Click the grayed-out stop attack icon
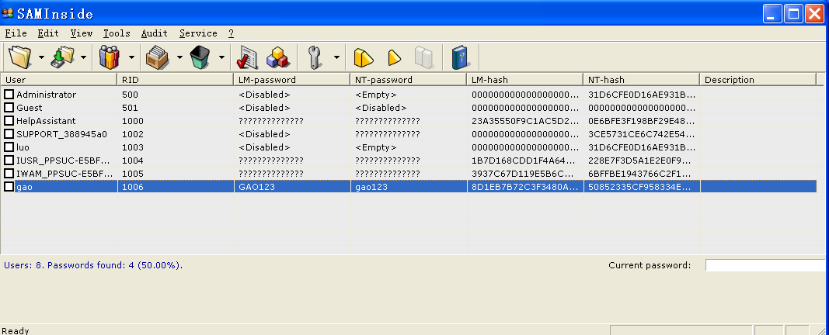This screenshot has width=829, height=335. pos(424,57)
